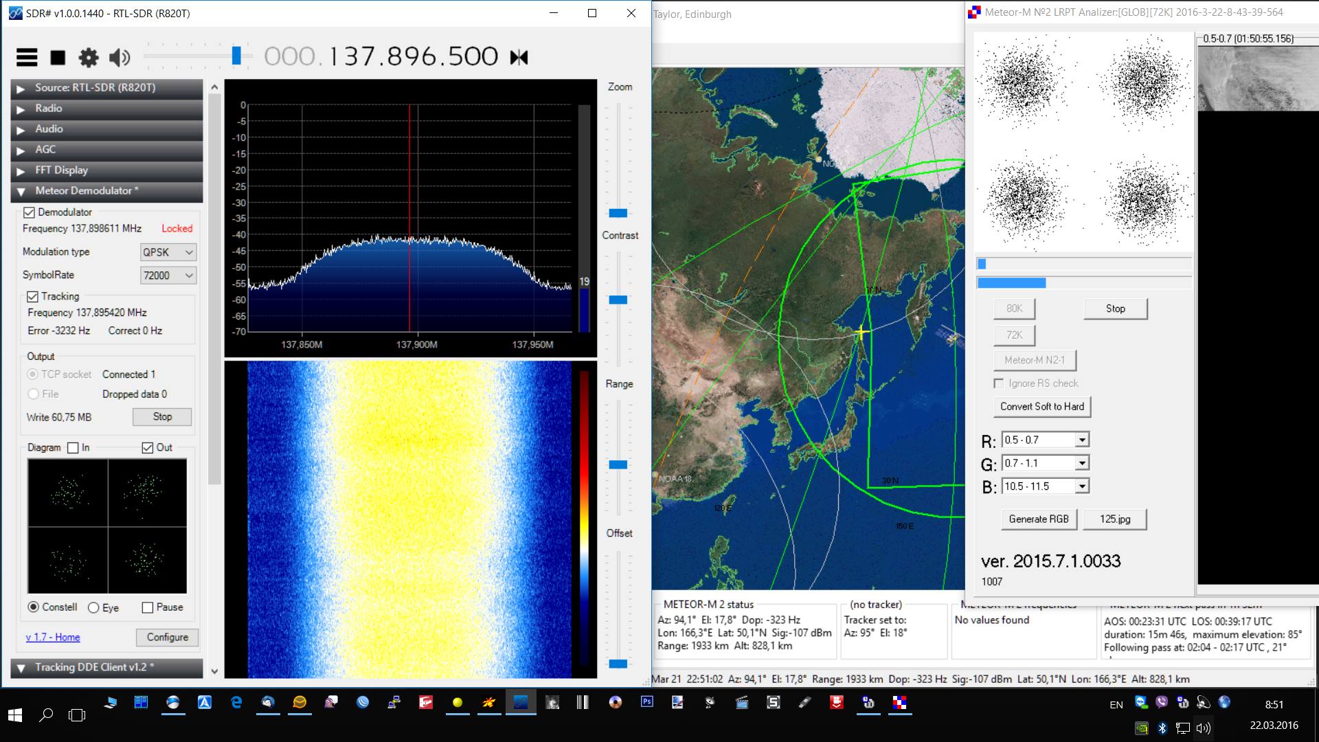Click the Bluetooth tray icon
Image resolution: width=1319 pixels, height=742 pixels.
point(1162,728)
